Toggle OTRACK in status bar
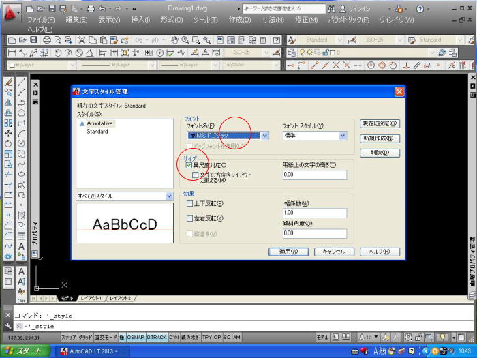The width and height of the screenshot is (477, 358). coord(157,338)
